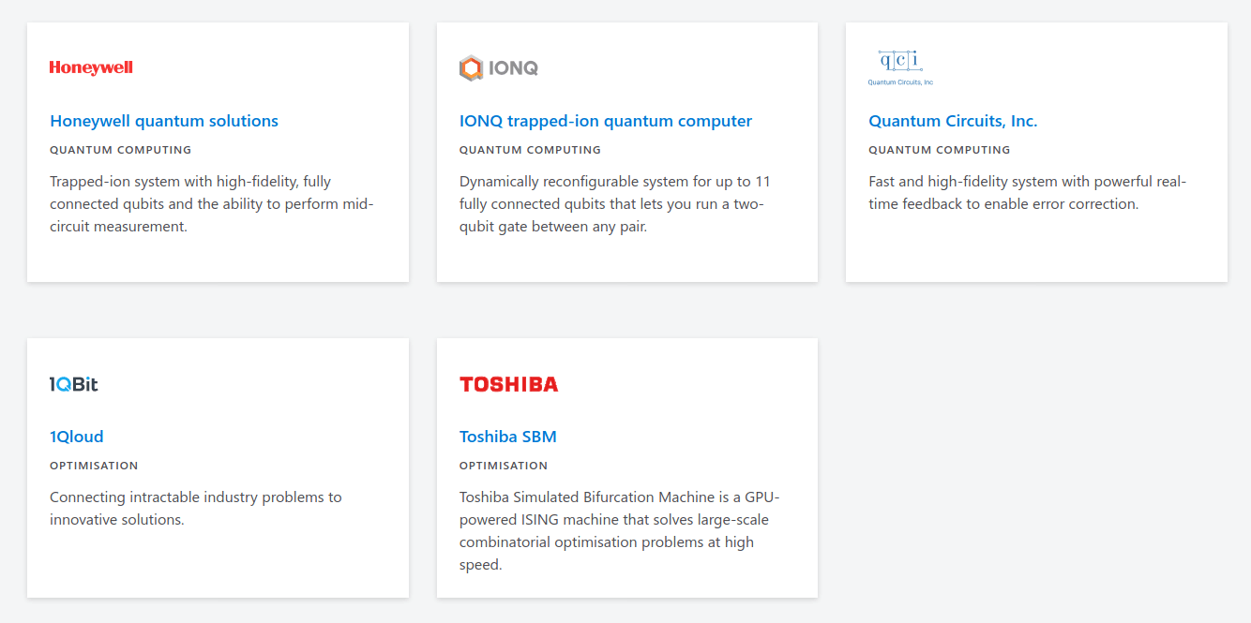
Task: Open the 1Qloud link
Action: (77, 437)
